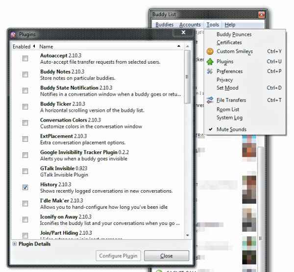This screenshot has height=272, width=294.
Task: Select the Conversation Colors 2.10.3 row
Action: (97, 123)
